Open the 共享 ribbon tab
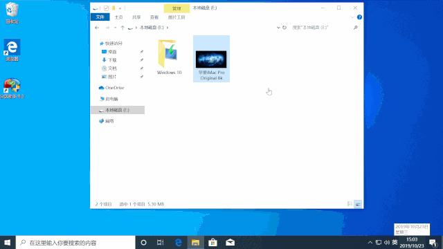443x249 pixels. pyautogui.click(x=136, y=17)
